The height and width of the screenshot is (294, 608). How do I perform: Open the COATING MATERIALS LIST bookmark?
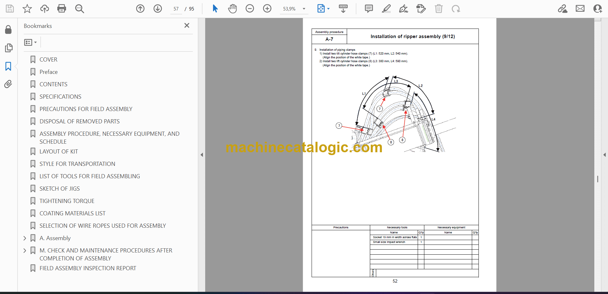click(x=72, y=213)
